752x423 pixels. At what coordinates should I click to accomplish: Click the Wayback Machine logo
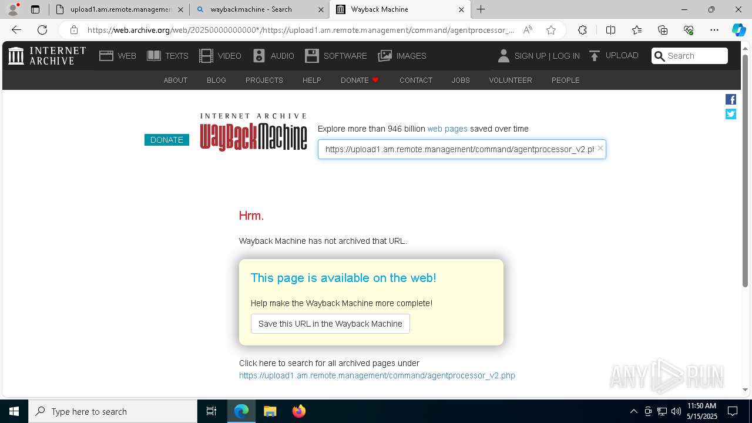(x=253, y=132)
